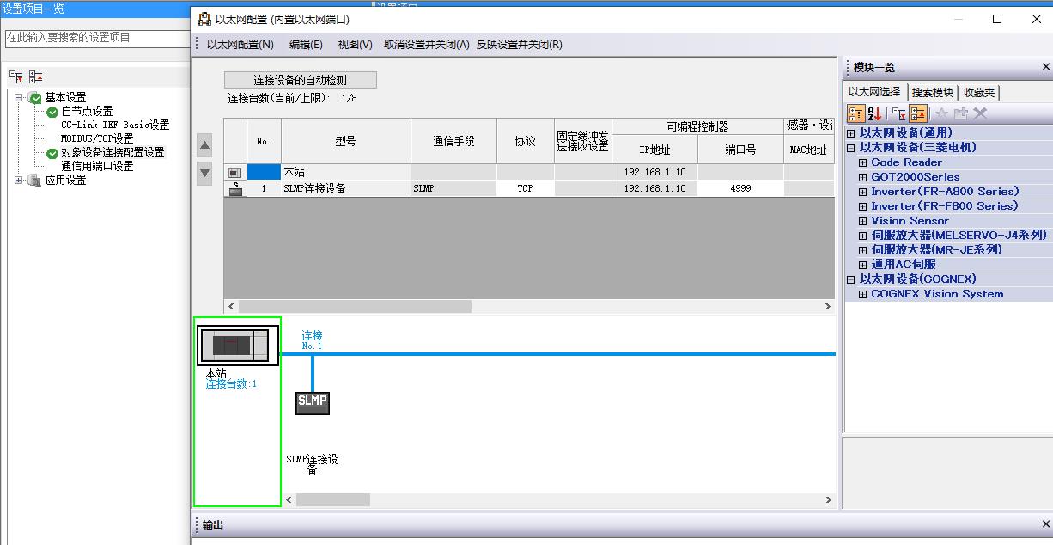Click expand-all icon in module list toolbar
Viewport: 1053px width, 545px height.
[898, 113]
